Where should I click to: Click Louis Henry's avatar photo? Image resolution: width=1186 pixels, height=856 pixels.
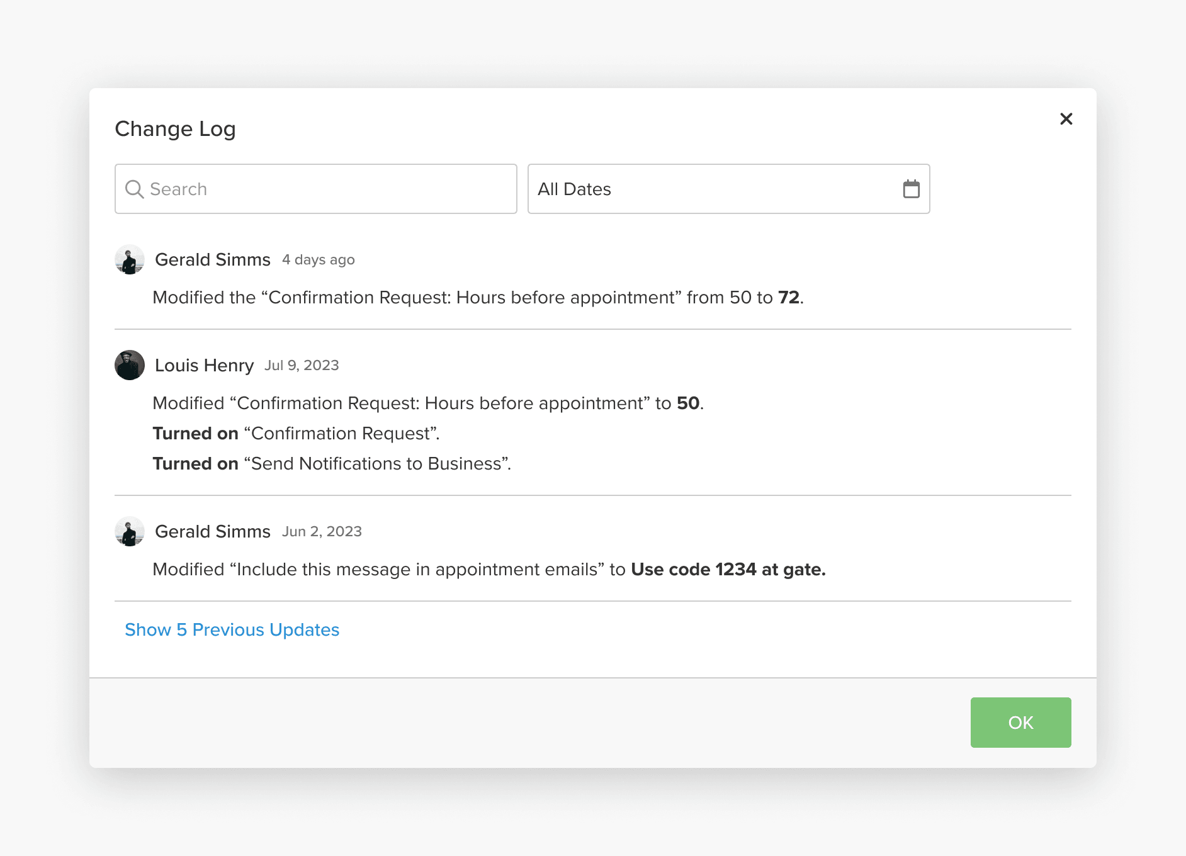point(130,365)
